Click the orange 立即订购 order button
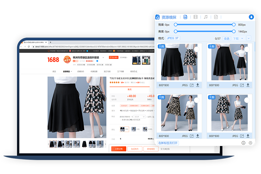 [118, 149]
